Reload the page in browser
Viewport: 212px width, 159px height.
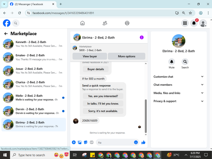20,13
